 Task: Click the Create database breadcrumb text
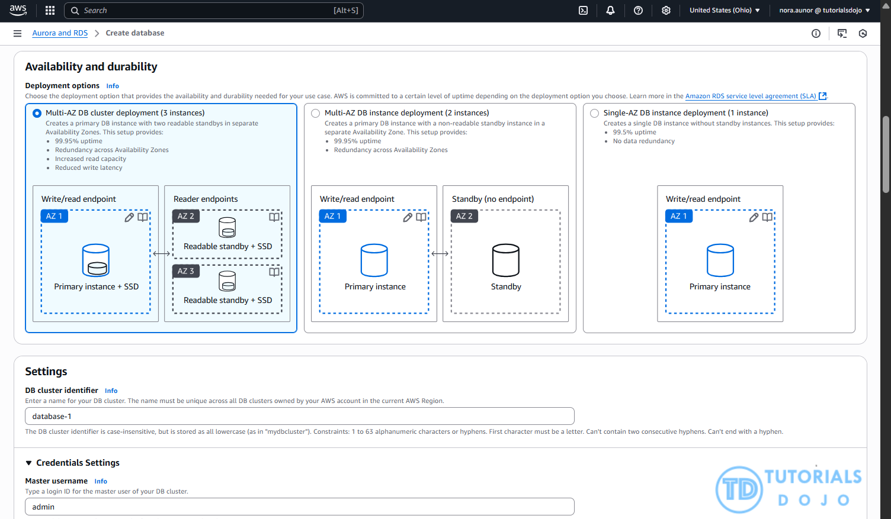coord(135,33)
